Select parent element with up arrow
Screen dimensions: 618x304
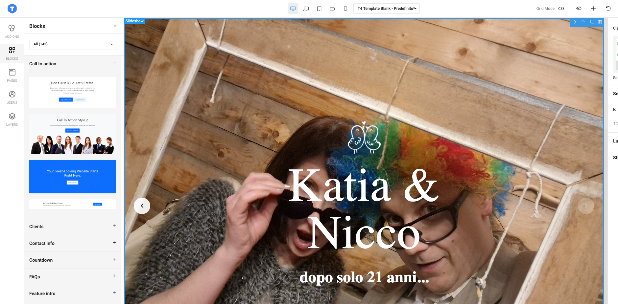pos(583,22)
